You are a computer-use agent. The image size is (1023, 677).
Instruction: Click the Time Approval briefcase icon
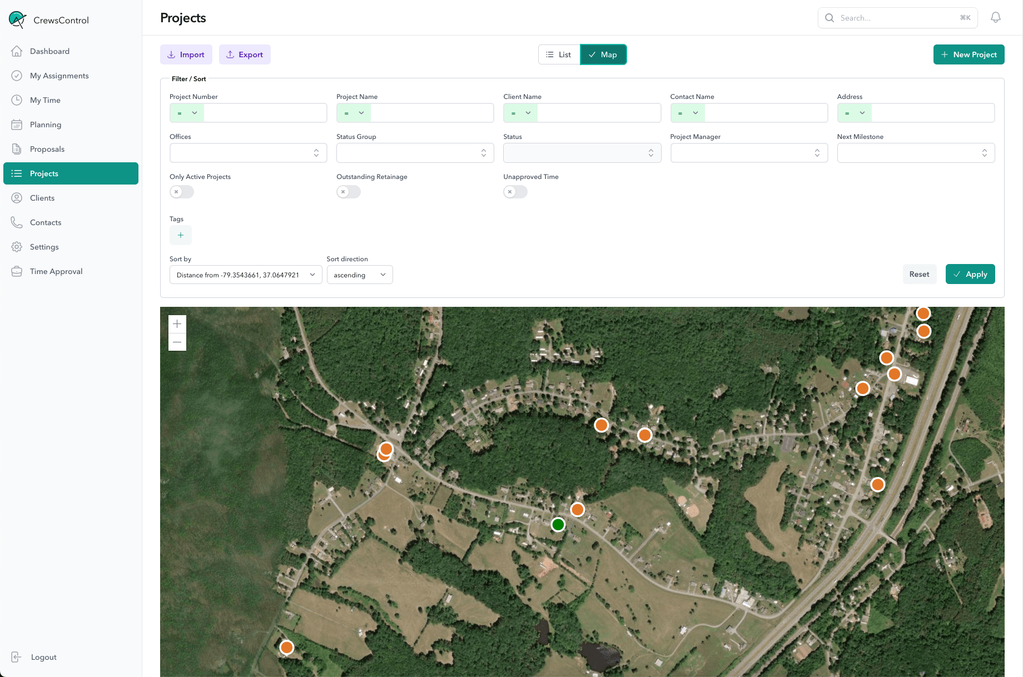(x=17, y=271)
